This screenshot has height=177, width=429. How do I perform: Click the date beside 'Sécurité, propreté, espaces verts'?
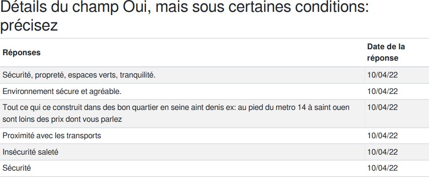tap(382, 75)
